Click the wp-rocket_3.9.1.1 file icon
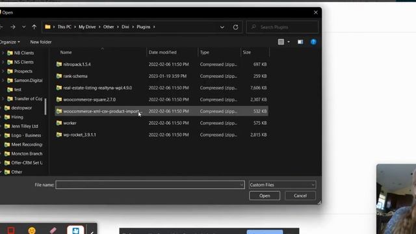416x234 pixels. [x=59, y=135]
